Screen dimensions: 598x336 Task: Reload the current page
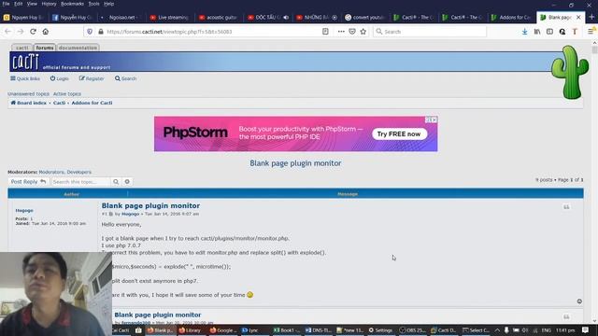[34, 32]
